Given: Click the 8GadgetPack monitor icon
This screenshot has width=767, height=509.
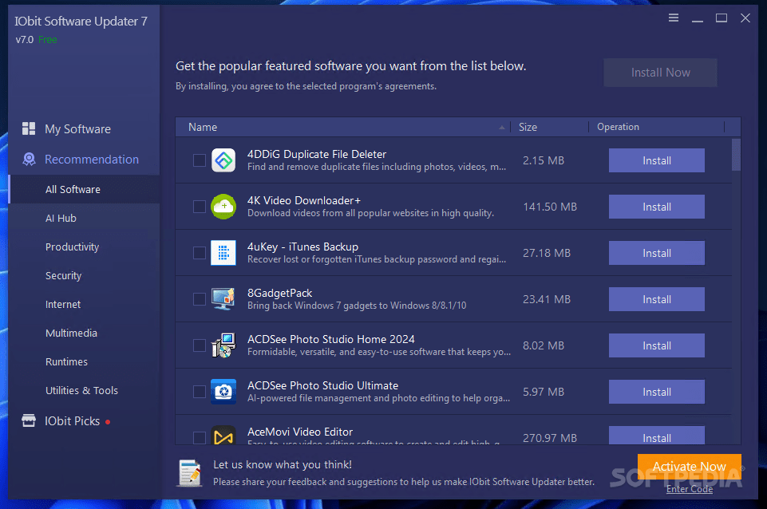Looking at the screenshot, I should 223,298.
